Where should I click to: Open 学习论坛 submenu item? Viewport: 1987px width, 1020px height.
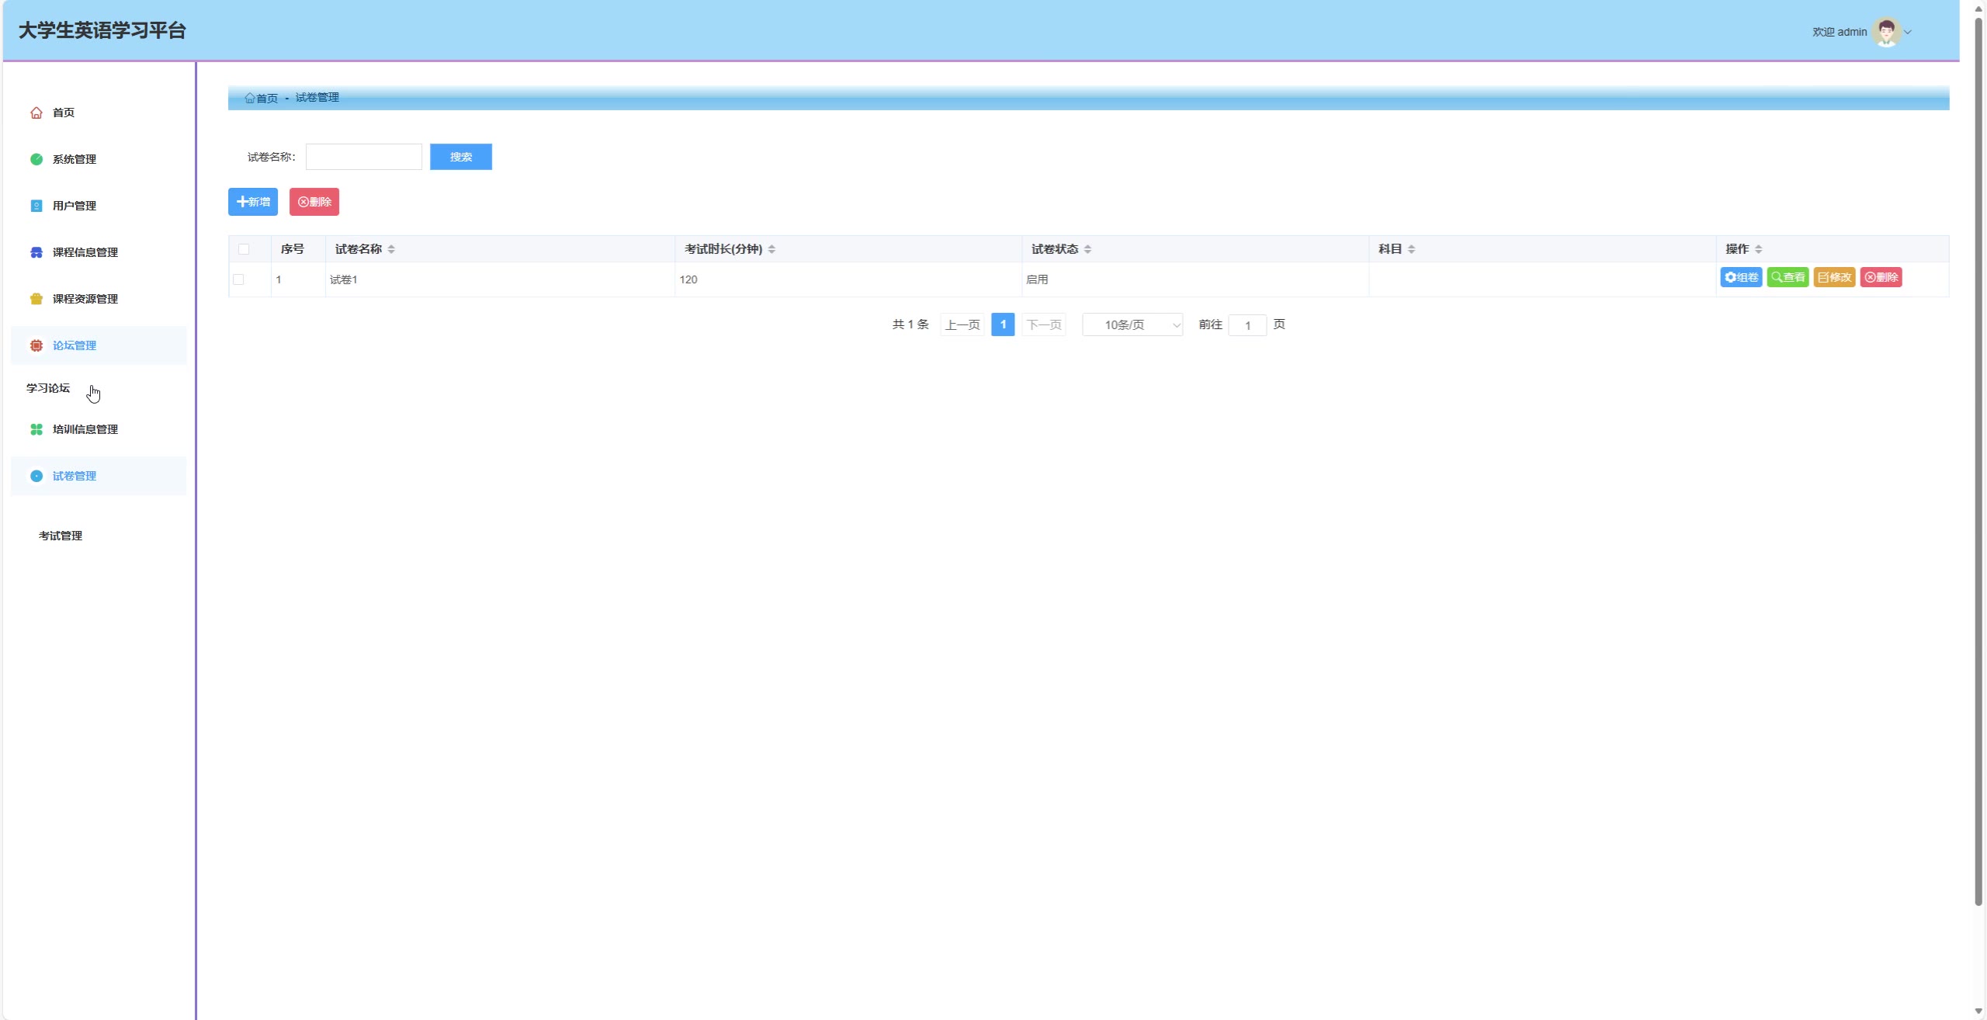[x=48, y=388]
